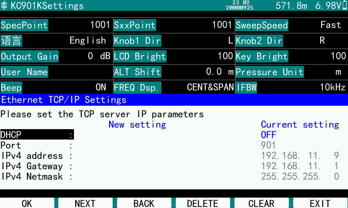Viewport: 348px width, 208px height.
Task: Click the OK softkey
Action: point(27,203)
